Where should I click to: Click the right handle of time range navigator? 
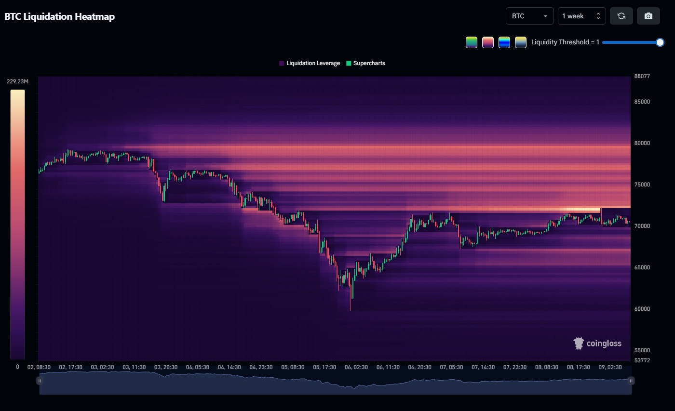[x=631, y=381]
